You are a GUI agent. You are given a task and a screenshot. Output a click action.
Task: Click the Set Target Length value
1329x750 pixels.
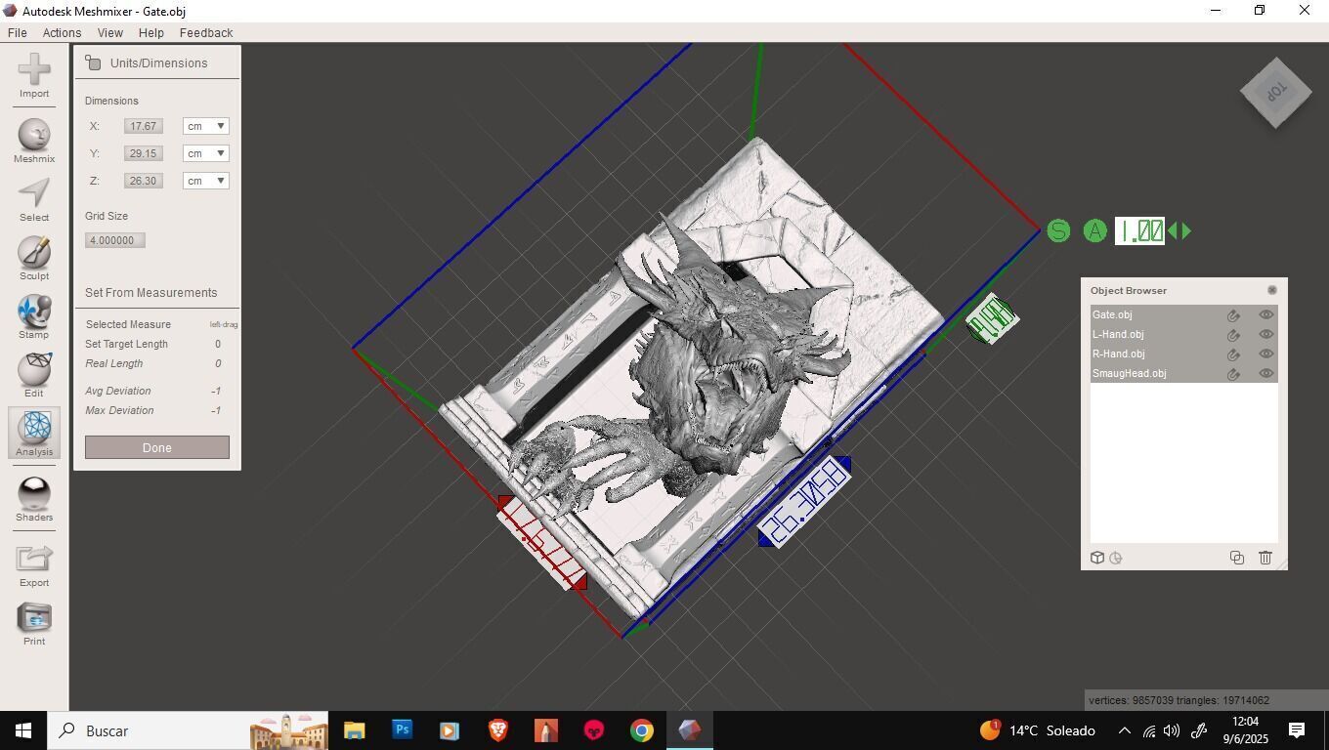pyautogui.click(x=217, y=344)
